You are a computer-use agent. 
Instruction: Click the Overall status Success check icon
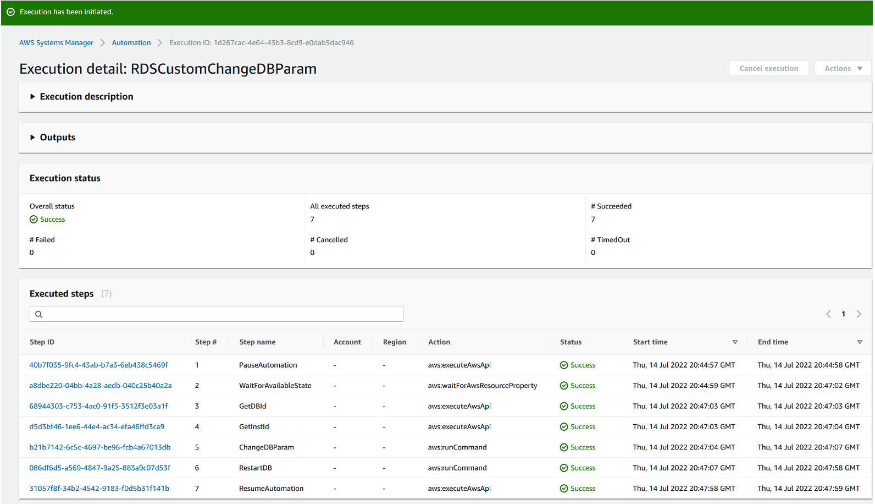pyautogui.click(x=34, y=220)
